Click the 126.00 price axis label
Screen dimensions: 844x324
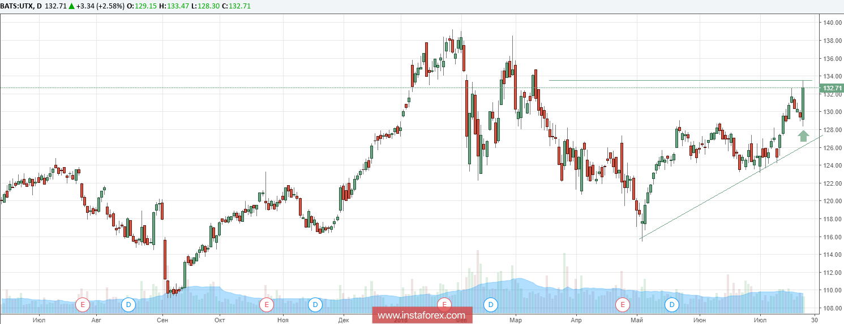pos(832,148)
